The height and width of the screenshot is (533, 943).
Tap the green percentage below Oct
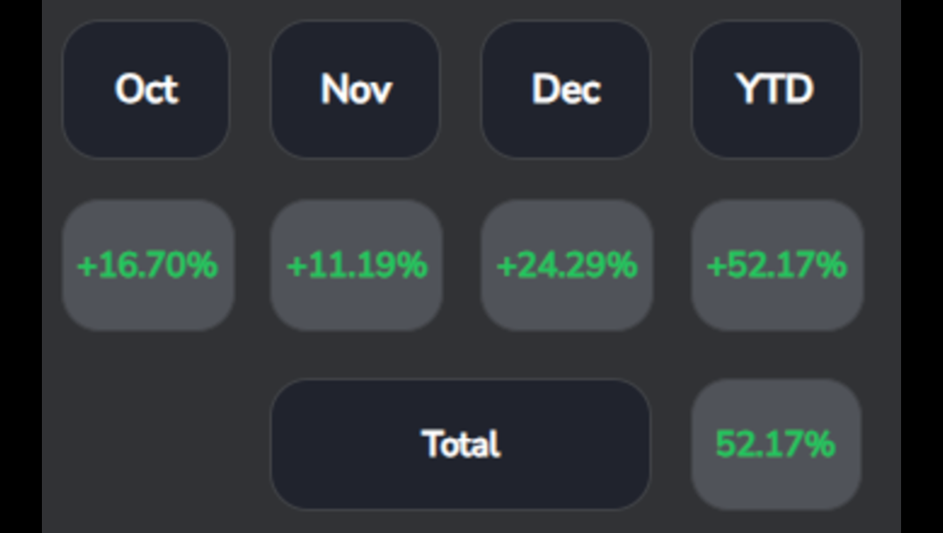tap(148, 266)
